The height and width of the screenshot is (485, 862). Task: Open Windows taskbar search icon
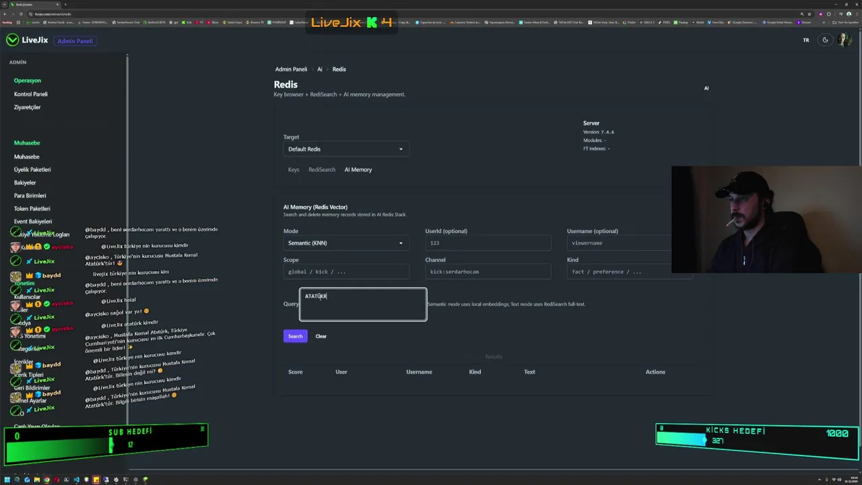click(x=18, y=480)
